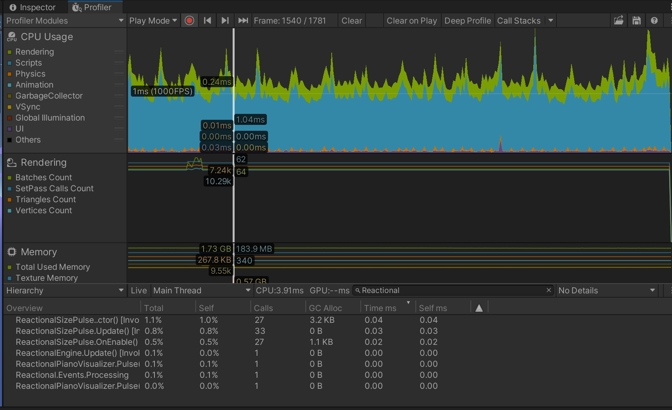Click the Frame: 1540 / 1781 label
Screen dimensions: 672x410
[290, 20]
